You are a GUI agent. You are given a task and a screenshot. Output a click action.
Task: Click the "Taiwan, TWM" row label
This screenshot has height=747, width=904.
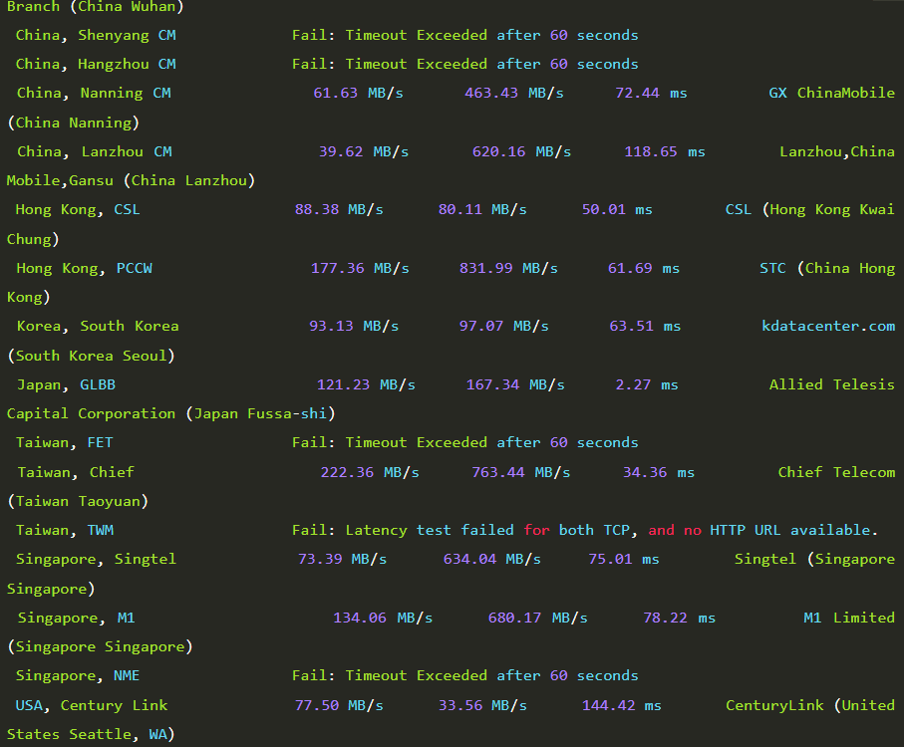point(65,530)
